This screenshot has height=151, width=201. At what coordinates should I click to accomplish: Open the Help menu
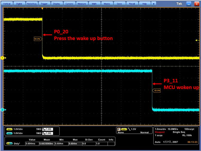pyautogui.click(x=144, y=4)
